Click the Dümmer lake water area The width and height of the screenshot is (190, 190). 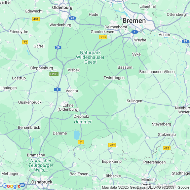(77, 135)
